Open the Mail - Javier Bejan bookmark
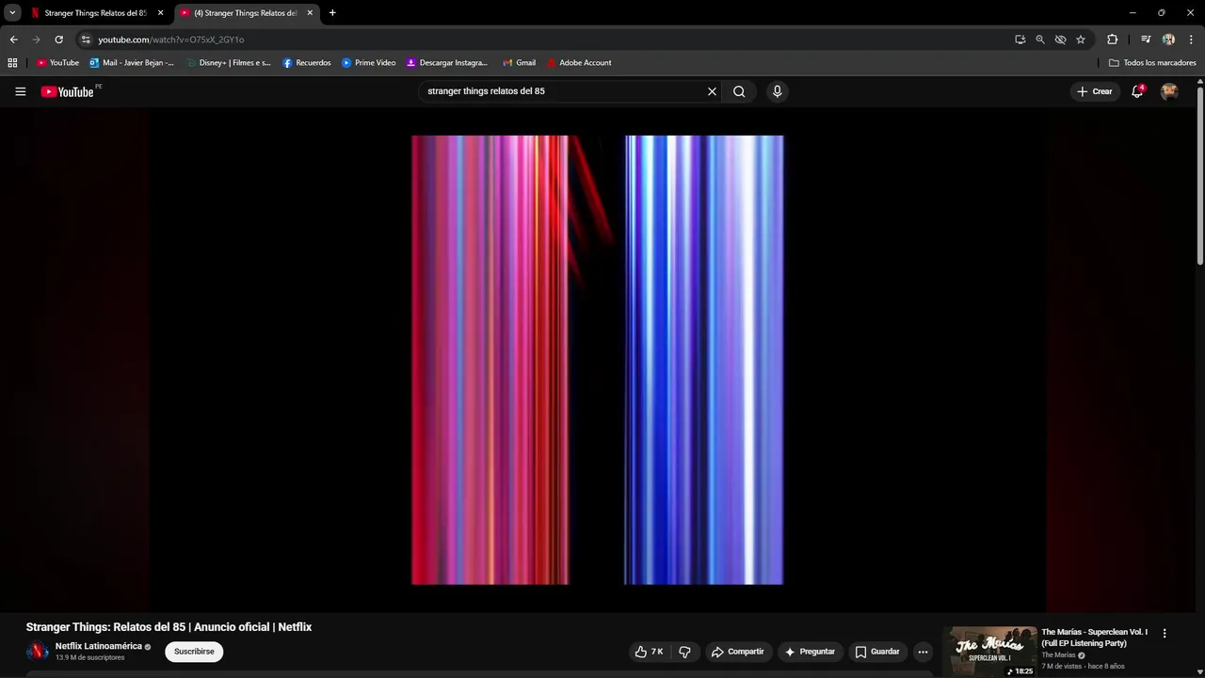1205x678 pixels. point(132,63)
